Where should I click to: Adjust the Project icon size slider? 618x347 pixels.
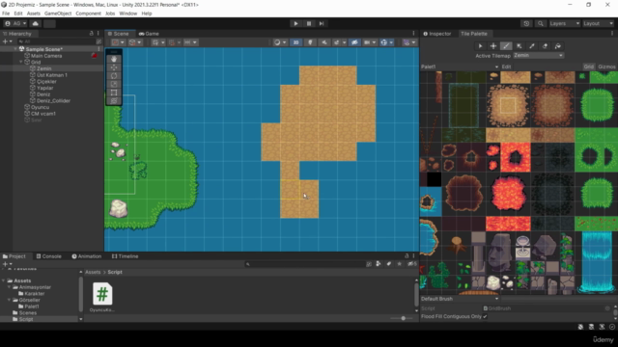(403, 318)
